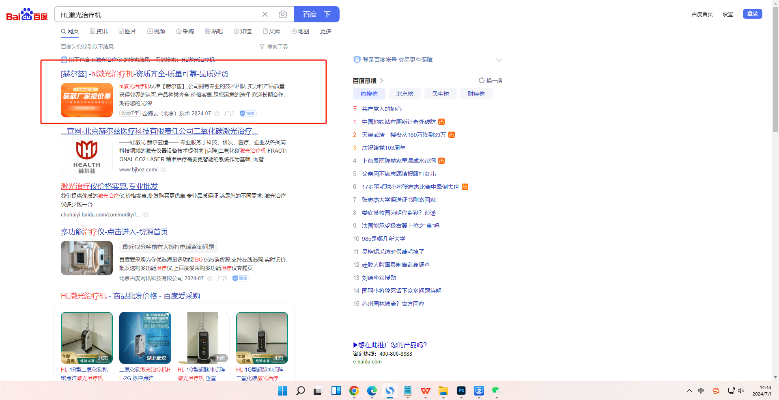
Task: Refresh hot list with 换一换
Action: (x=491, y=80)
